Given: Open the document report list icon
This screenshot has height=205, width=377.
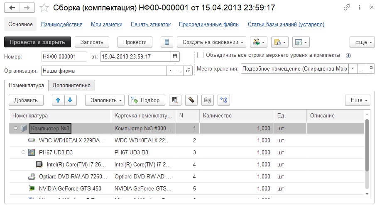Looking at the screenshot, I should (x=167, y=42).
